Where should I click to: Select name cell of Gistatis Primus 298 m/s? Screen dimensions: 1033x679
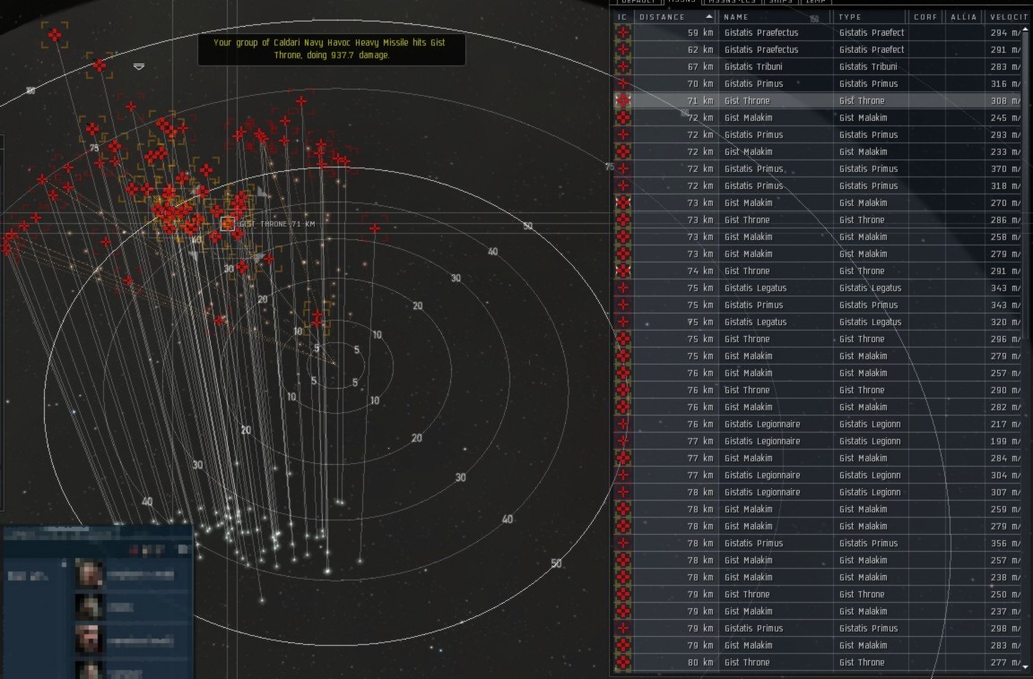[x=776, y=628]
